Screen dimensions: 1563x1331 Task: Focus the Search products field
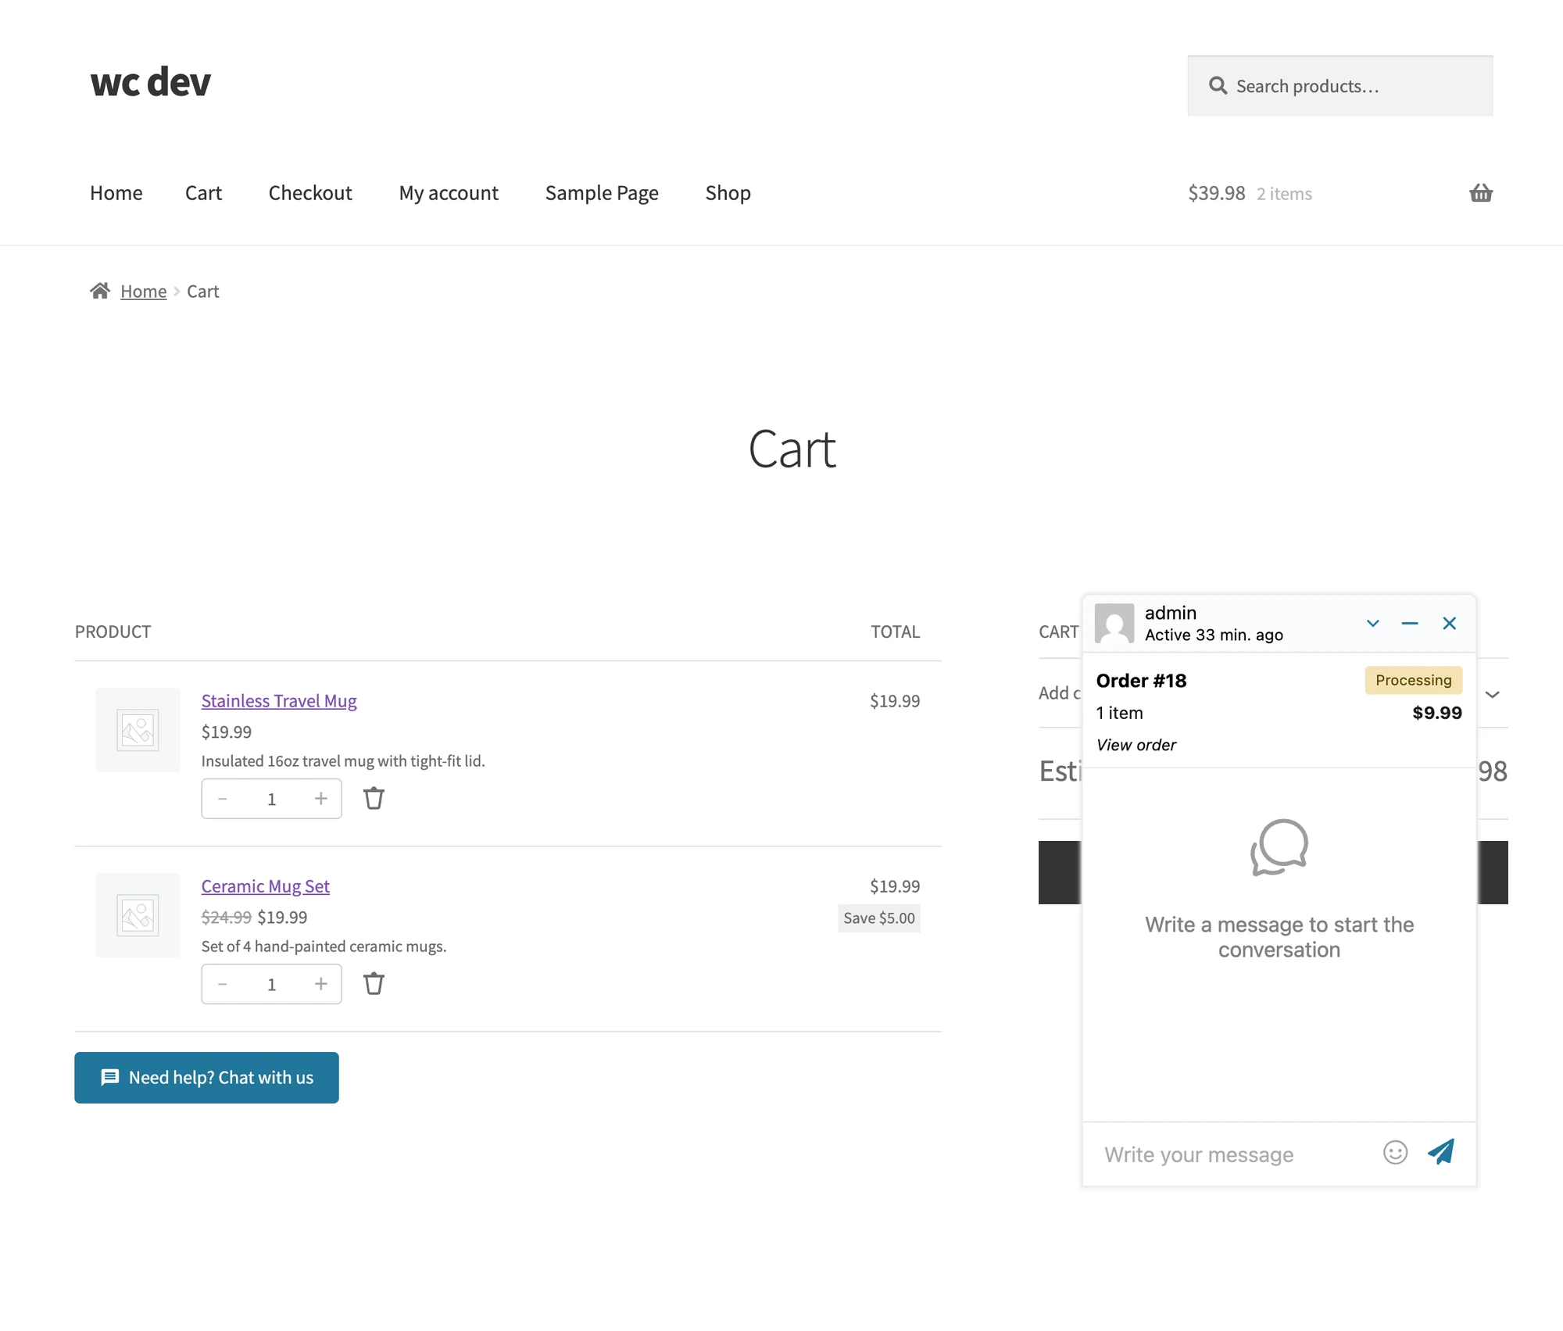(x=1340, y=85)
